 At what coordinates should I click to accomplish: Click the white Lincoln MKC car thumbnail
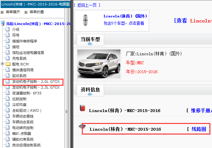coord(99,64)
